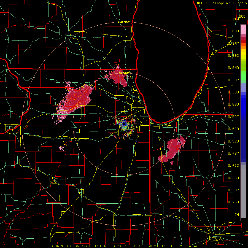This screenshot has width=248, height=248.
Task: Pick the bright green color bar segment
Action: click(243, 75)
